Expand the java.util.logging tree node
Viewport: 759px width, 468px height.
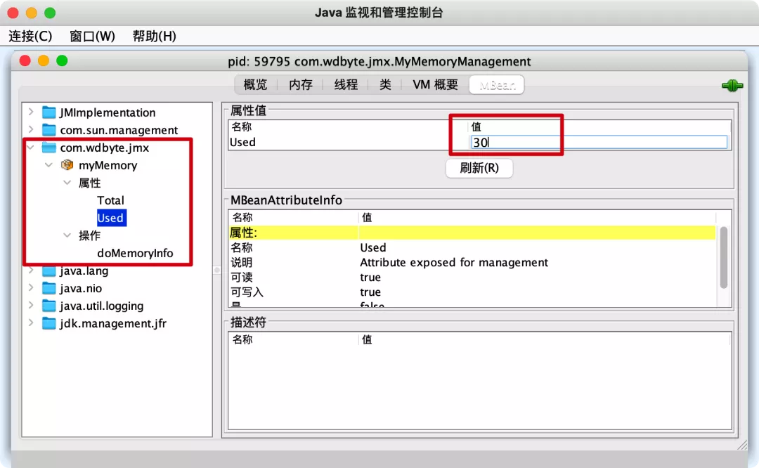pyautogui.click(x=31, y=305)
